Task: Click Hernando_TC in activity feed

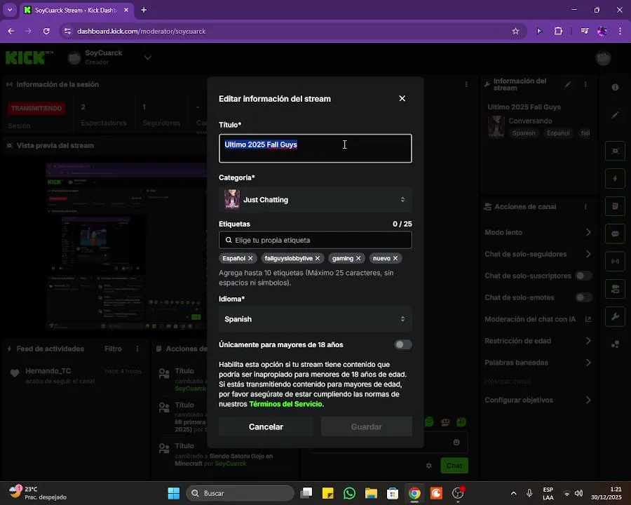Action: click(x=48, y=371)
